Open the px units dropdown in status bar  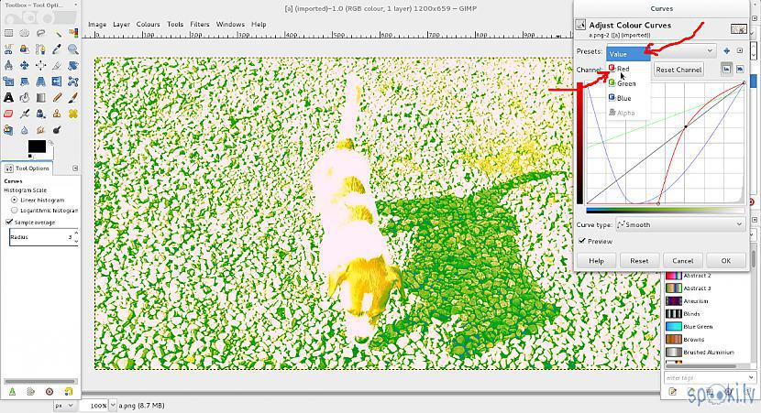point(64,406)
